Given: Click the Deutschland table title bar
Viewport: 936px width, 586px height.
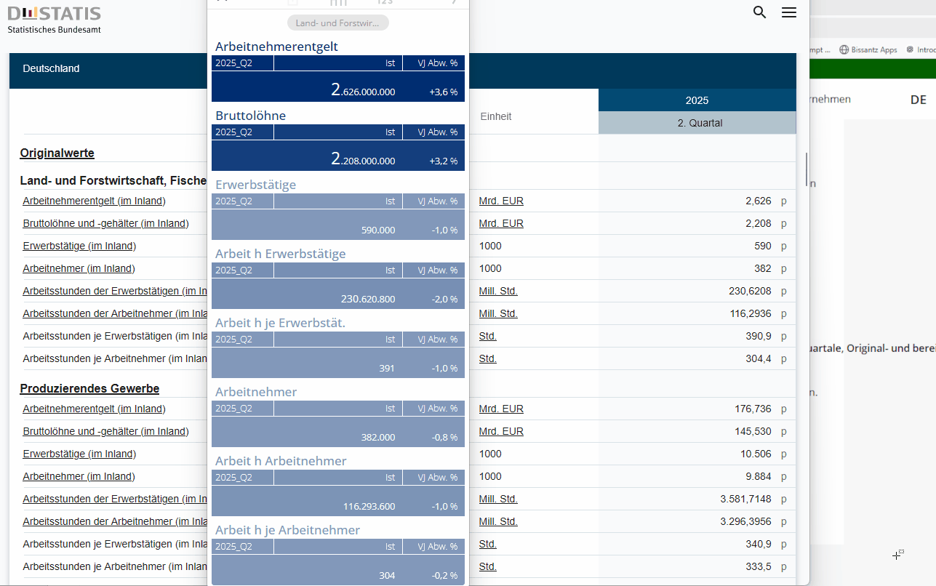Looking at the screenshot, I should [x=109, y=70].
